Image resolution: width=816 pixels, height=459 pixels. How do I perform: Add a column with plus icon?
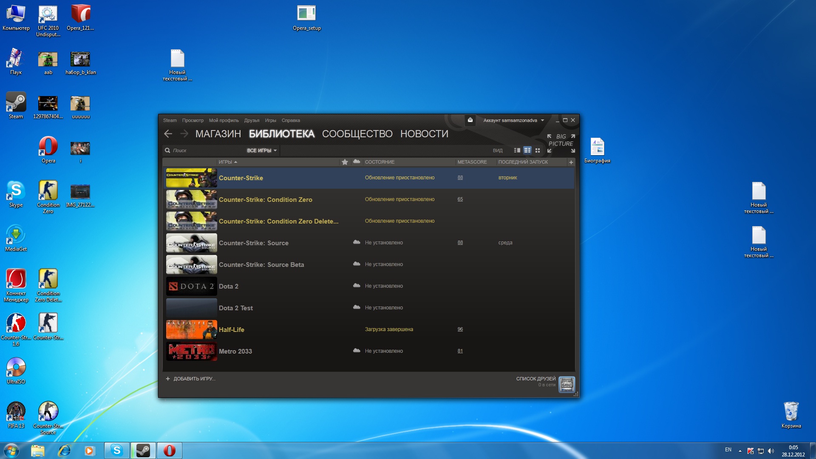click(x=571, y=162)
